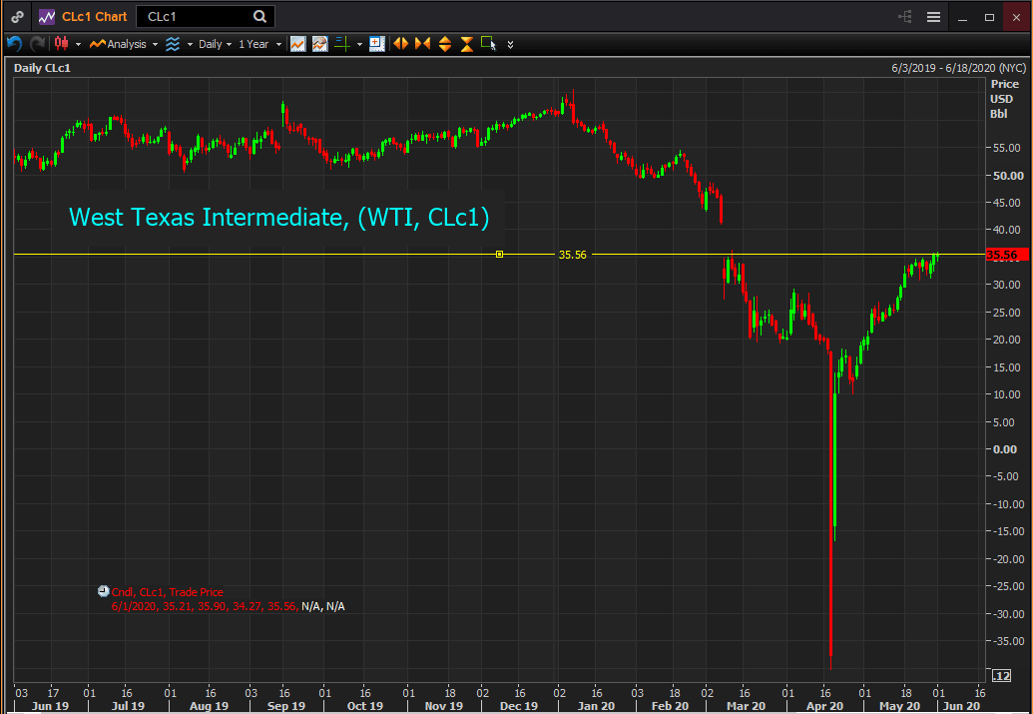Viewport: 1033px width, 714px height.
Task: Click the Dec 19 label on time axis
Action: tap(518, 705)
